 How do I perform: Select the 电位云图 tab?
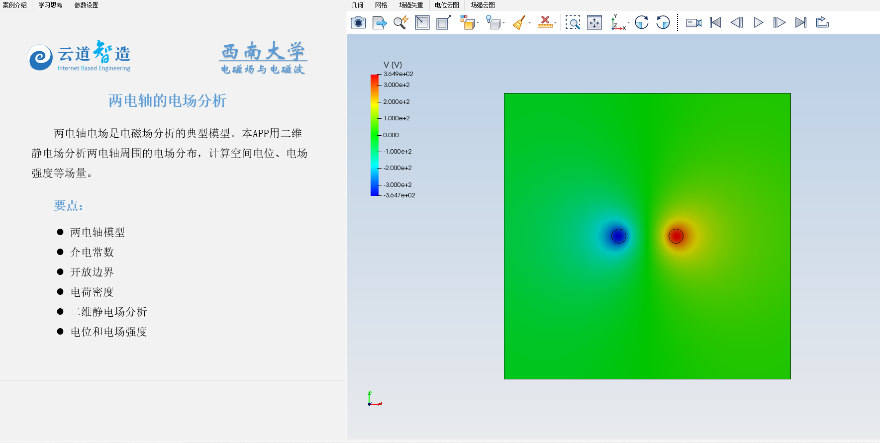[x=447, y=5]
